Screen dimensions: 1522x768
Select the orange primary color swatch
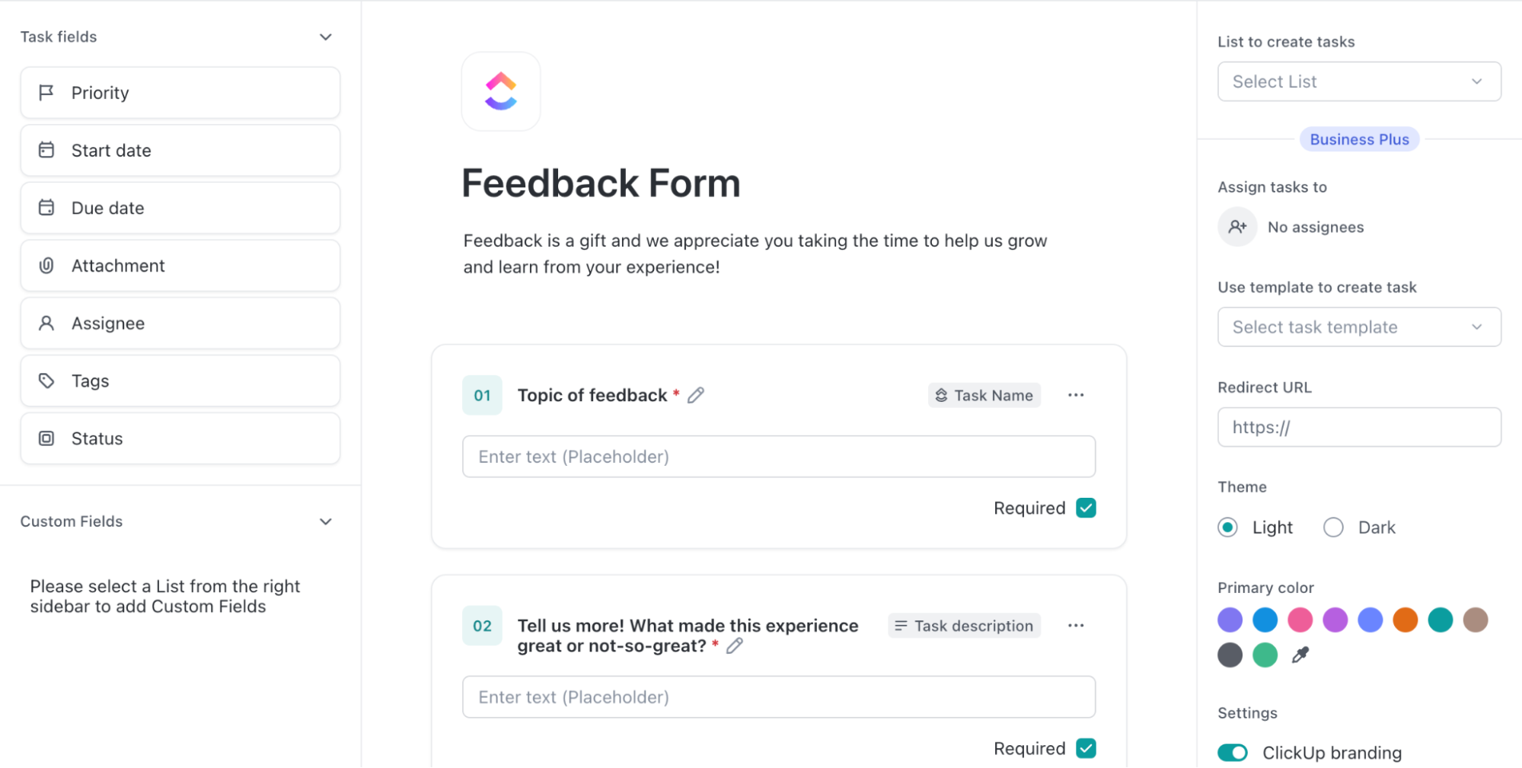tap(1405, 620)
